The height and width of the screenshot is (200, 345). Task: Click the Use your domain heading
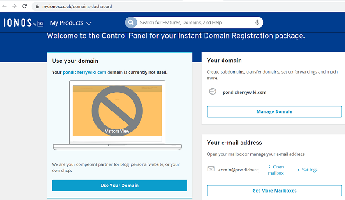click(x=75, y=61)
